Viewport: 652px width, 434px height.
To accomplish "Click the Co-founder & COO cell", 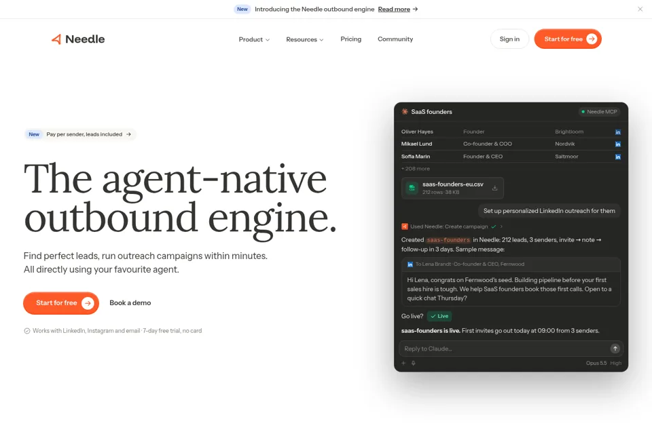I will (488, 144).
